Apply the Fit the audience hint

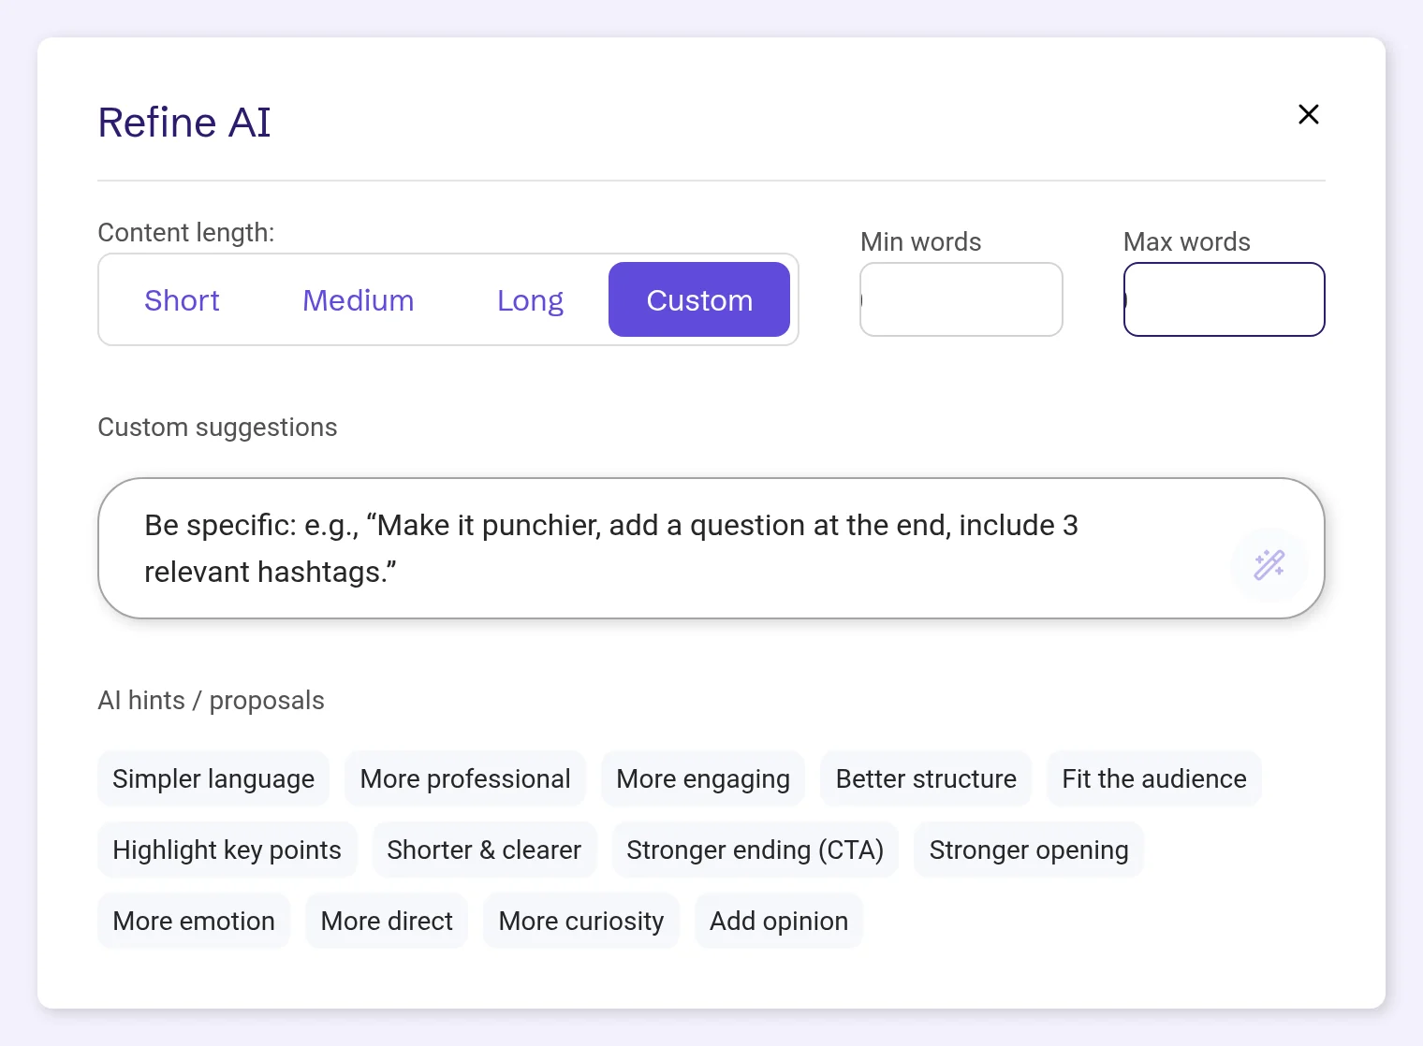click(1154, 778)
